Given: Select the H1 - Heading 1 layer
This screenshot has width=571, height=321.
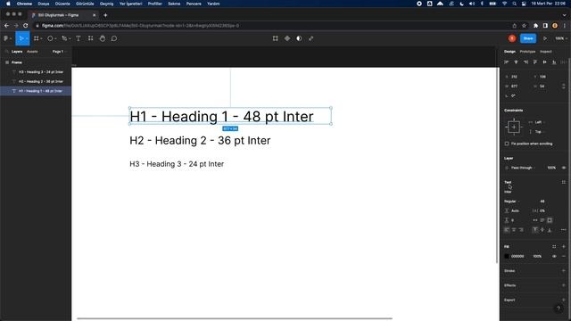Looking at the screenshot, I should pos(36,91).
